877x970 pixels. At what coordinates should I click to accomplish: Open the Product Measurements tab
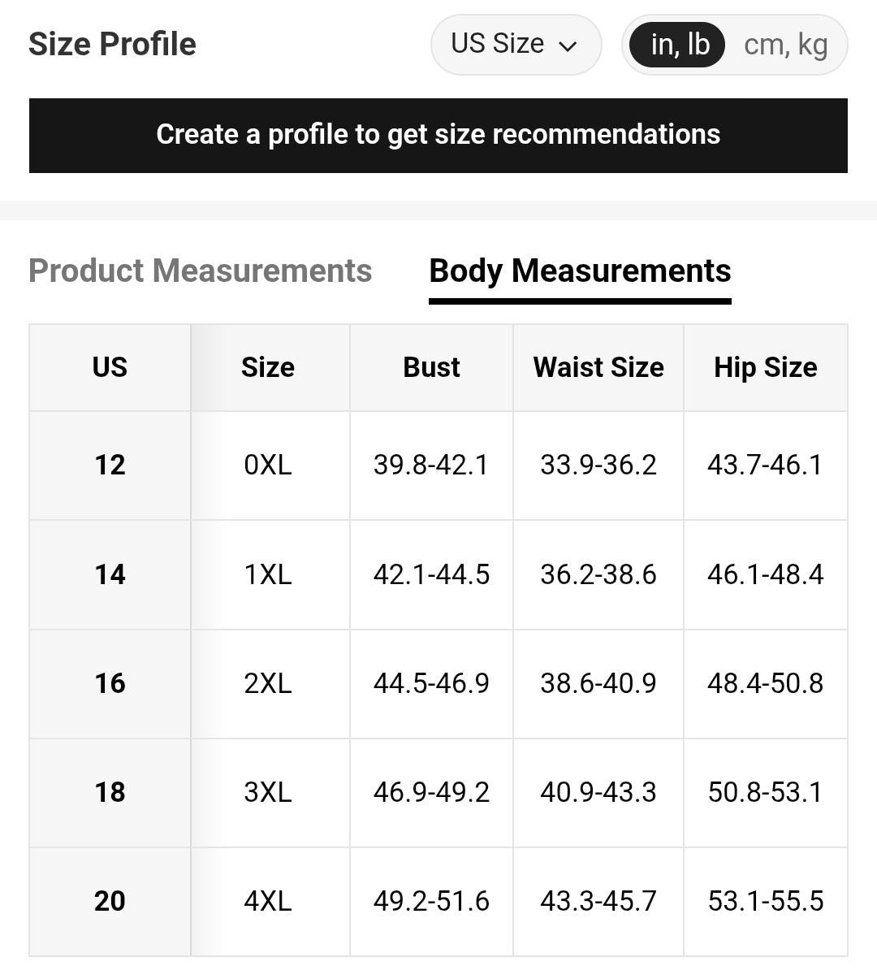(x=200, y=271)
